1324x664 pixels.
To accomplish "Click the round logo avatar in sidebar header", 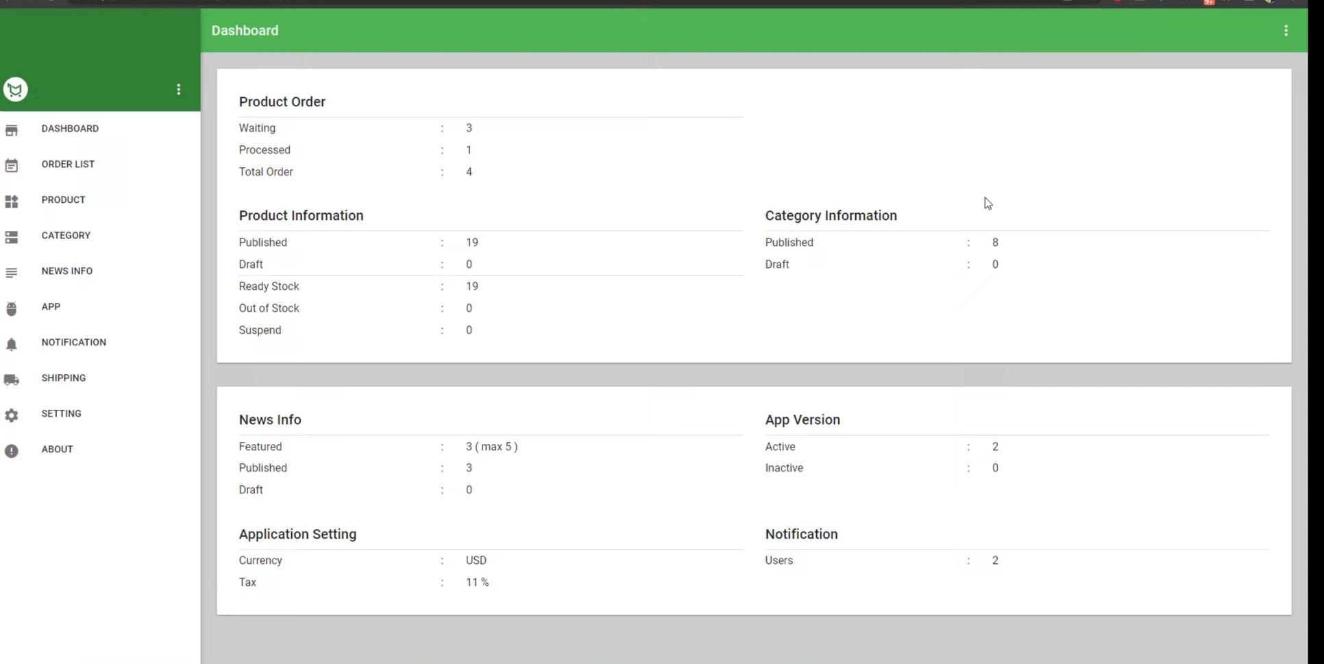I will 15,90.
